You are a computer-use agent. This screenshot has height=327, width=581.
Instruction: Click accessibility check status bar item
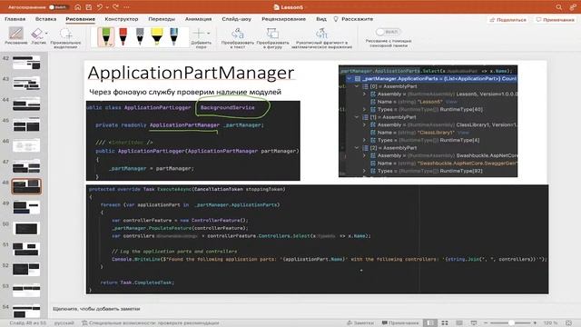151,323
